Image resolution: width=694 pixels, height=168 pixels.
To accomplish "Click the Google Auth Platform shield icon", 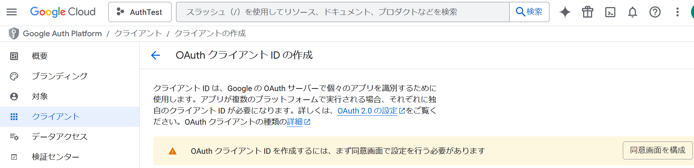I will [14, 33].
